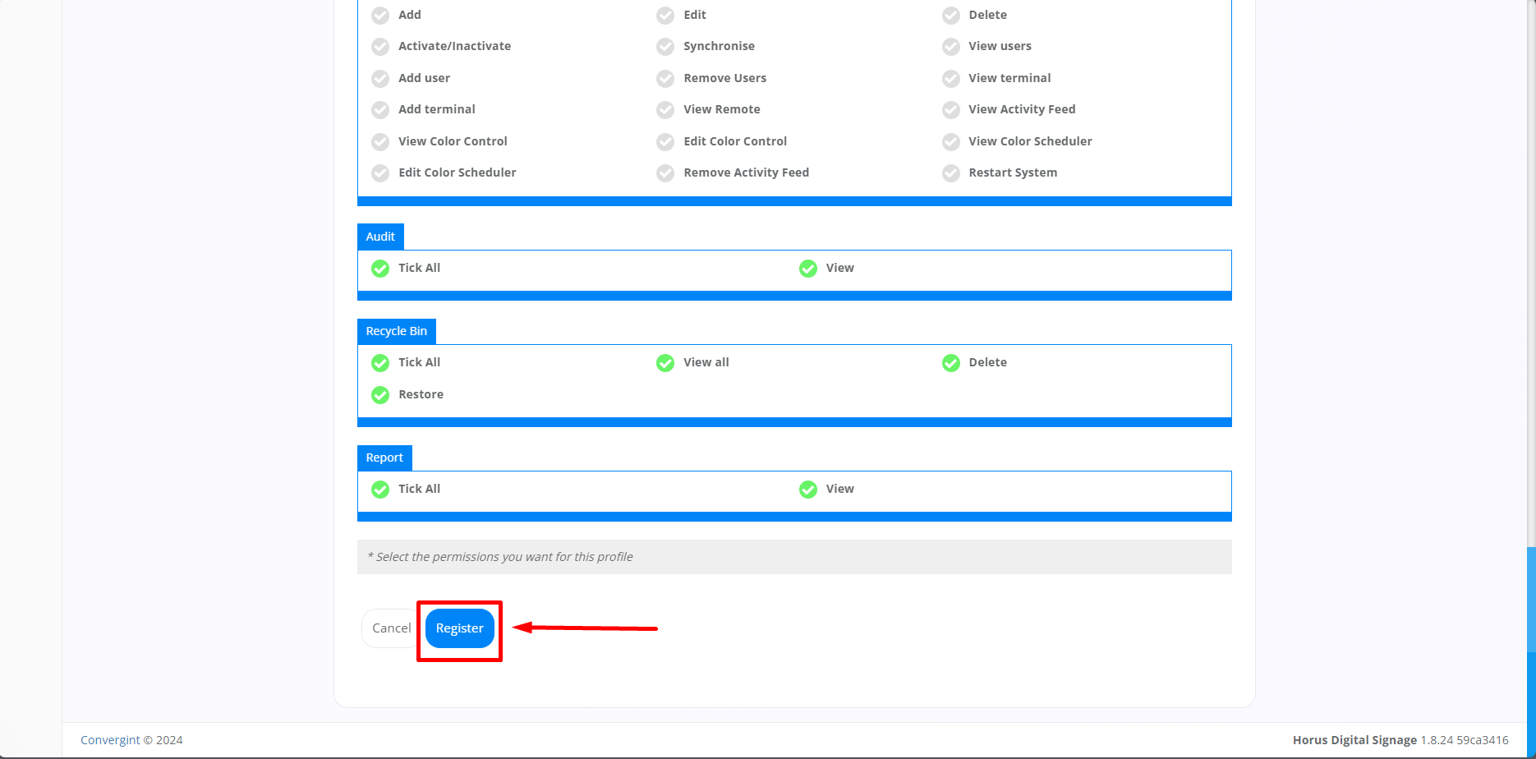
Task: Click the Cancel button
Action: [391, 628]
